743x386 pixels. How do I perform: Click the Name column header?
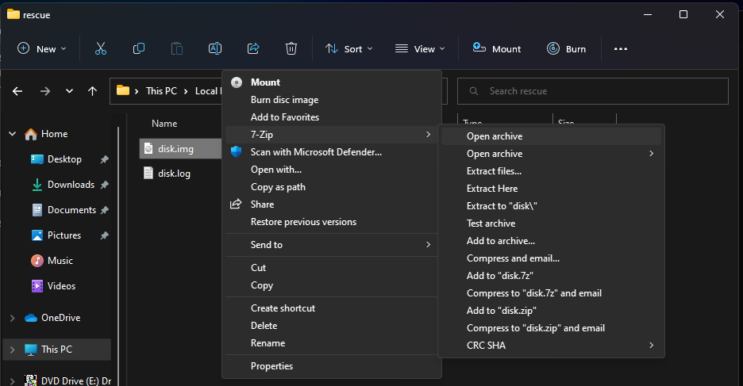[164, 124]
